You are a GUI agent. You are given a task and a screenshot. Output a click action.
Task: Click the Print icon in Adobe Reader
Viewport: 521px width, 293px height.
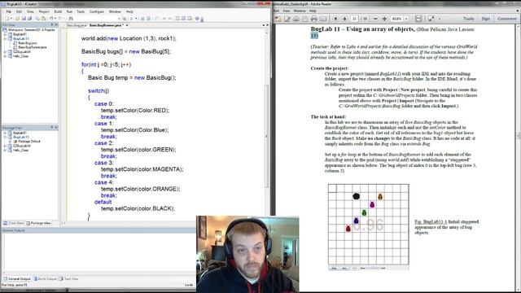pyautogui.click(x=314, y=19)
